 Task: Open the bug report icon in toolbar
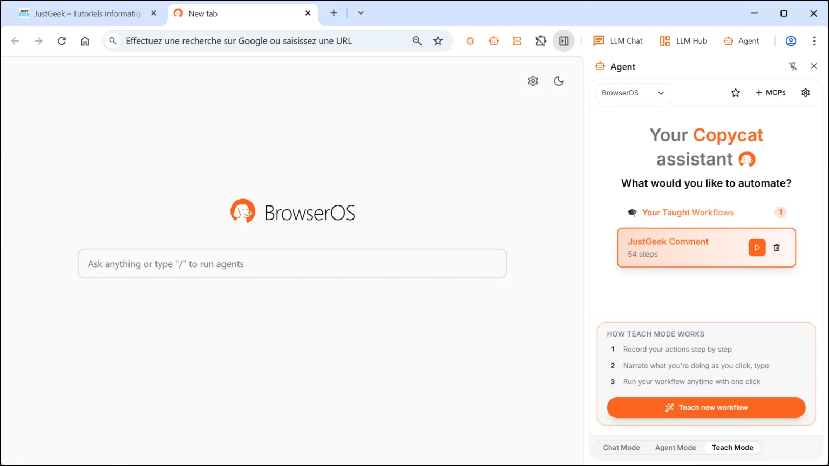pos(470,40)
